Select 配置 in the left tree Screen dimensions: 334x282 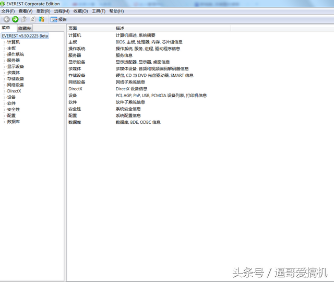[11, 115]
